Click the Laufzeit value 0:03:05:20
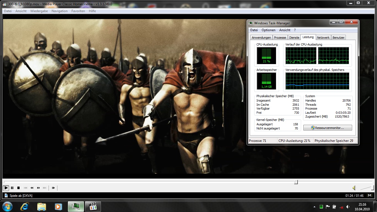The width and height of the screenshot is (377, 212). (x=343, y=113)
